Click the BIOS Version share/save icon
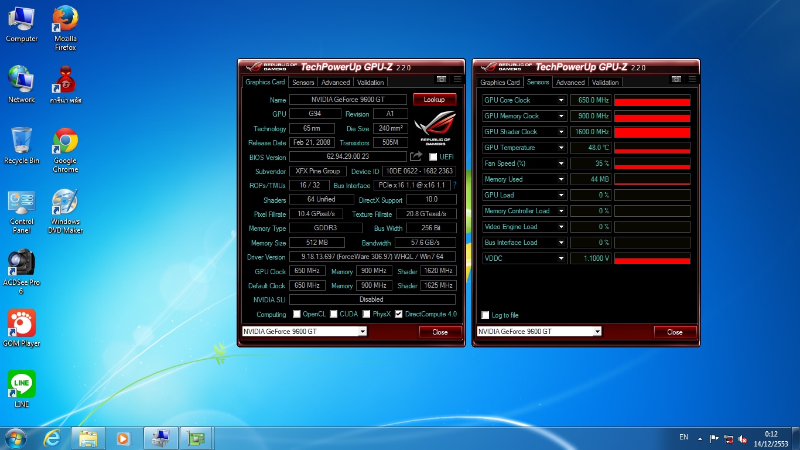Viewport: 800px width, 450px height. (416, 156)
